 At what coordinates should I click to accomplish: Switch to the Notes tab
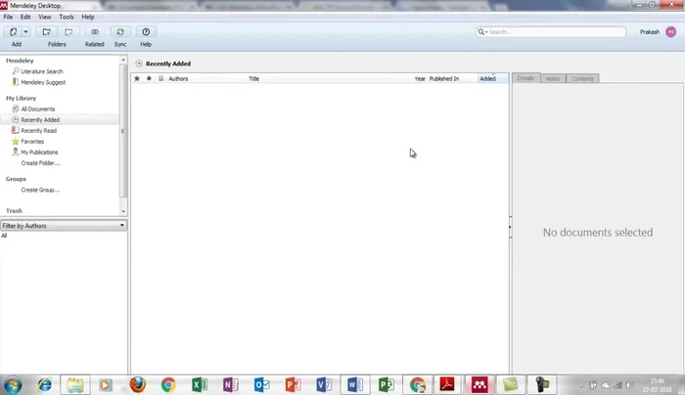click(553, 78)
